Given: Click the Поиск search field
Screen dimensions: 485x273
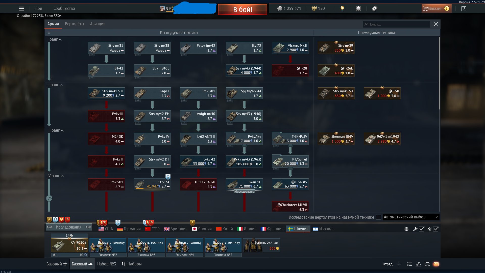Looking at the screenshot, I should click(x=397, y=24).
